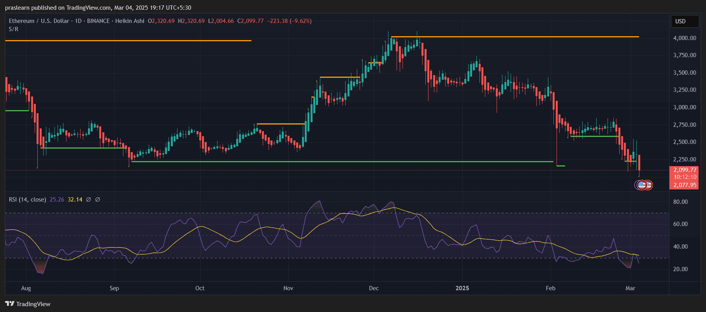This screenshot has height=312, width=706.
Task: Click the front US flag event icon
Action: [x=642, y=185]
